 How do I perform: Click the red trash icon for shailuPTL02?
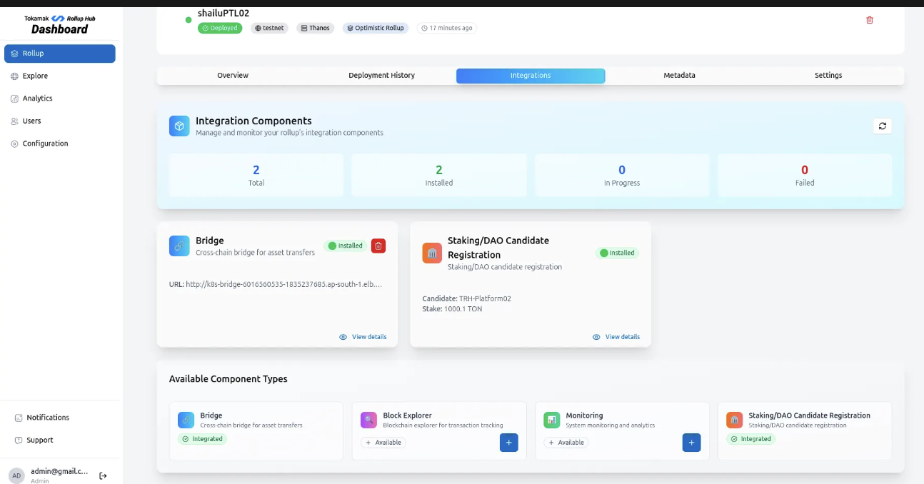pyautogui.click(x=869, y=20)
